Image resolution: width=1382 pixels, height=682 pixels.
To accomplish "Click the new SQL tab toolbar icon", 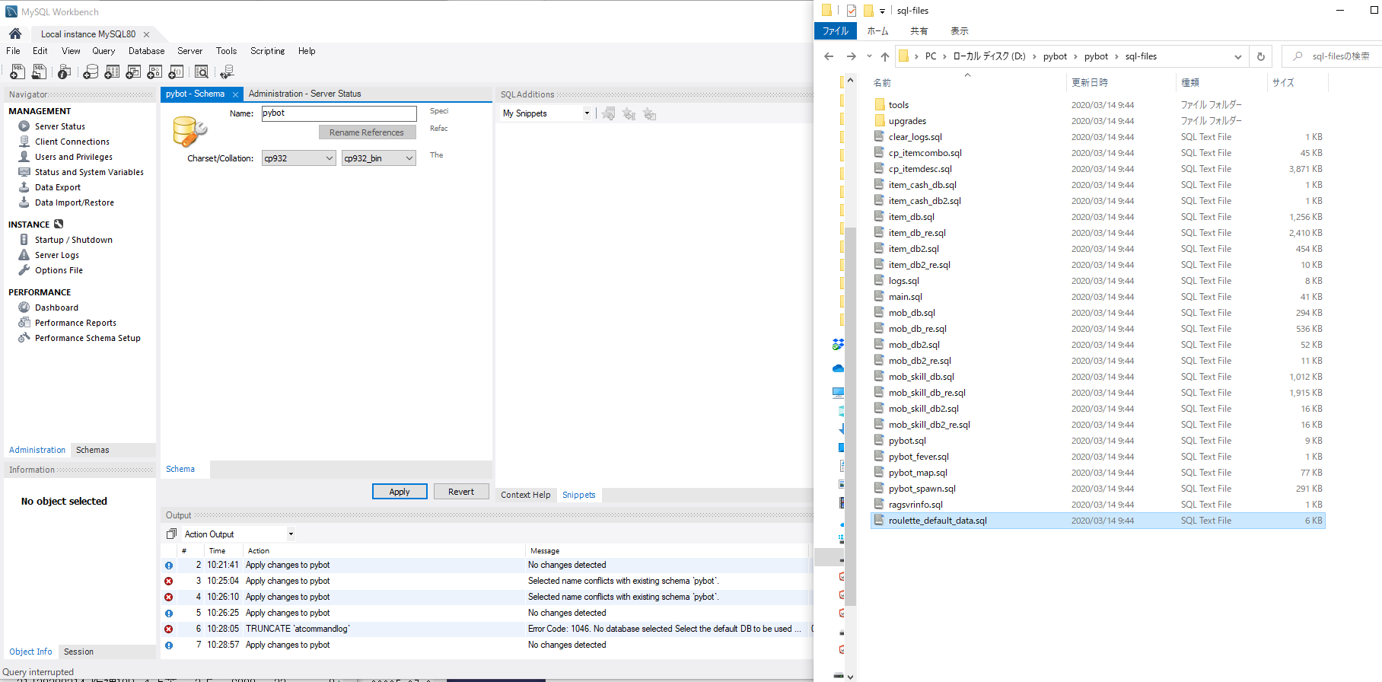I will pos(17,72).
